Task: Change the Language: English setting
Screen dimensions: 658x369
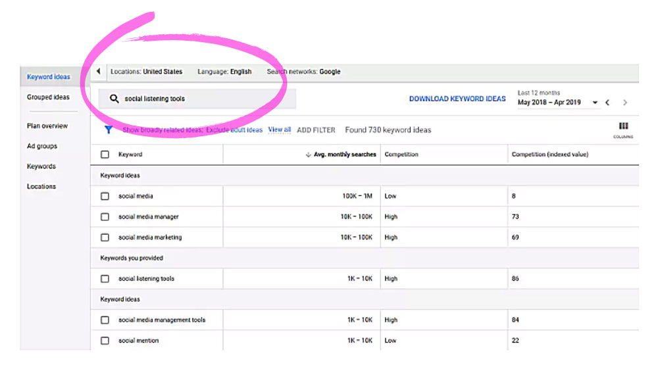Action: point(224,72)
